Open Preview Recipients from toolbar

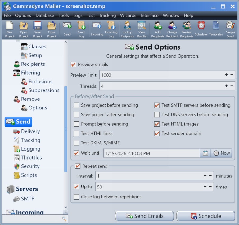point(187,29)
